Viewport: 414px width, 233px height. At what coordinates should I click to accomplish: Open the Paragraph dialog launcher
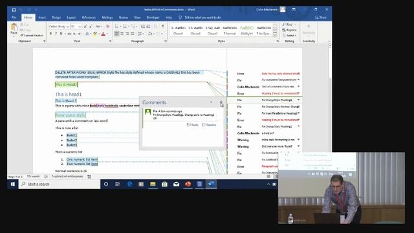tap(166, 41)
